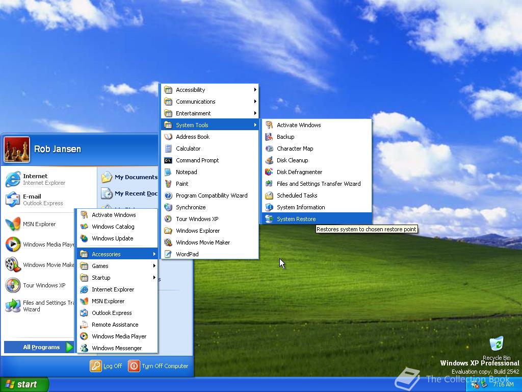This screenshot has height=392, width=522.
Task: Select System Restore
Action: click(296, 219)
